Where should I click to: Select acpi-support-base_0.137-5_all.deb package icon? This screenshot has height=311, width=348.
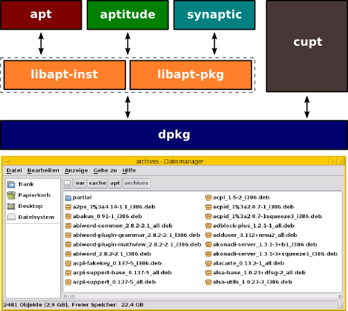tap(68, 273)
